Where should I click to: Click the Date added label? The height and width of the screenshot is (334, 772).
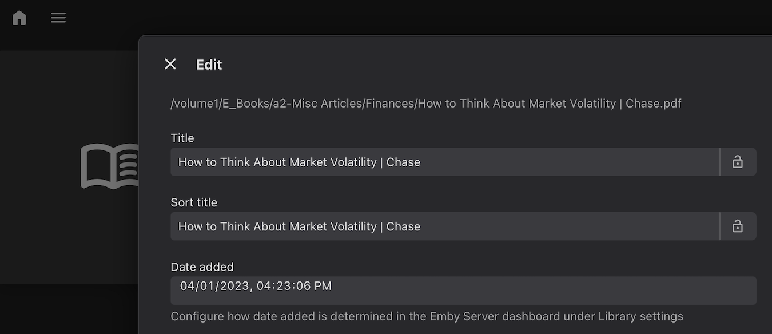pyautogui.click(x=202, y=267)
